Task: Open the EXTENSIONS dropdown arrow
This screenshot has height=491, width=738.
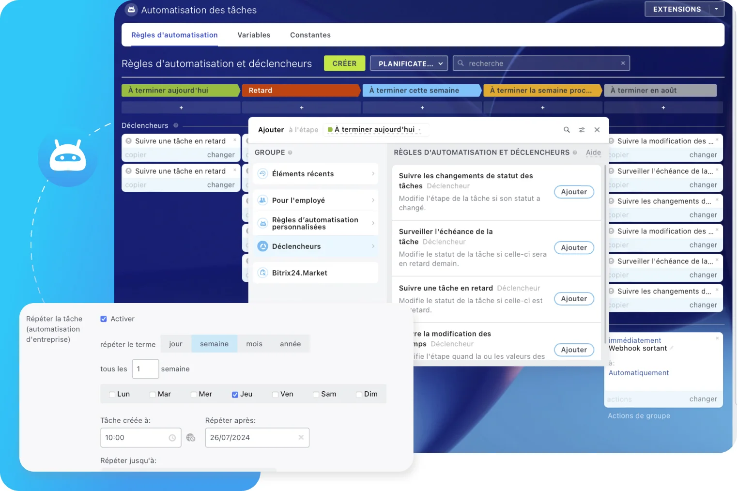Action: [716, 9]
